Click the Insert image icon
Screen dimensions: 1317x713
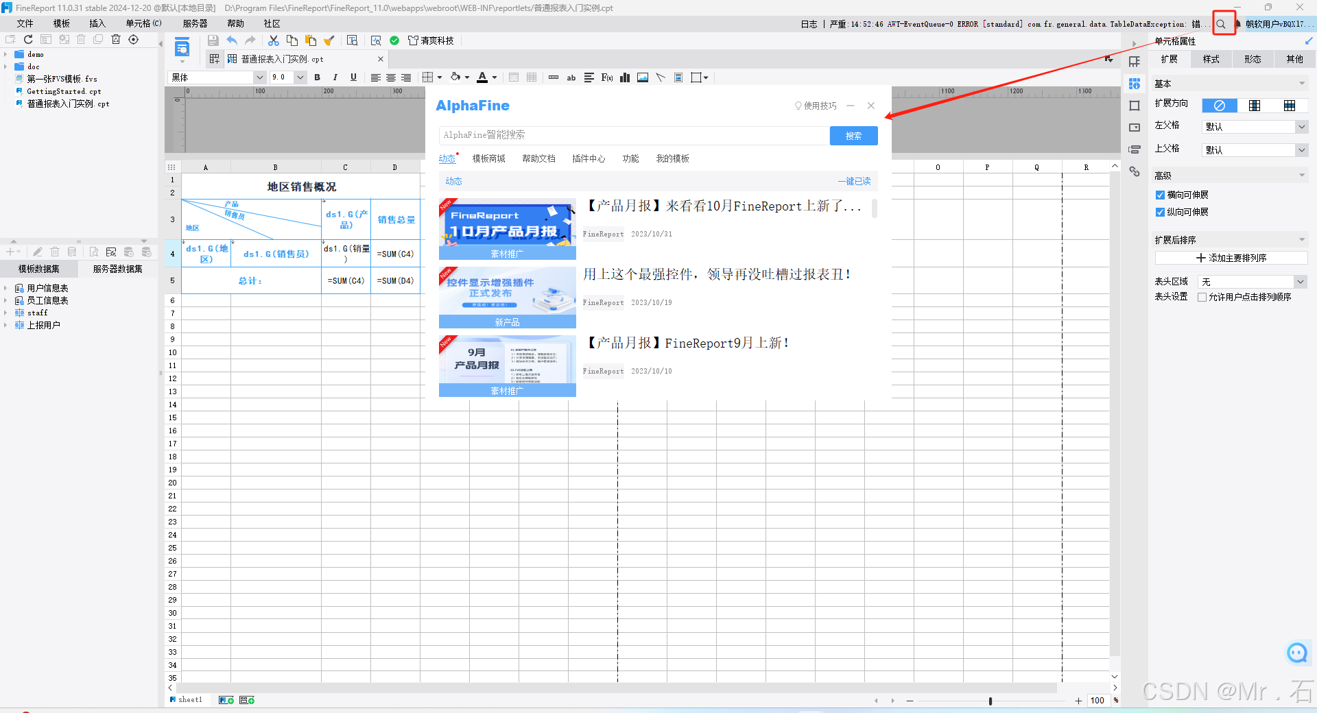(643, 77)
